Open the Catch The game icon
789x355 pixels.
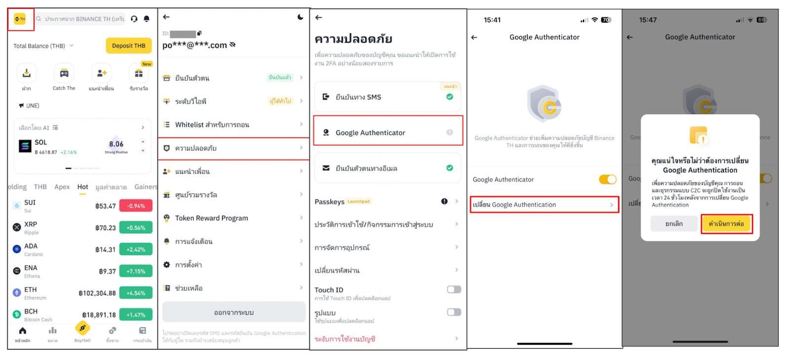pyautogui.click(x=64, y=73)
